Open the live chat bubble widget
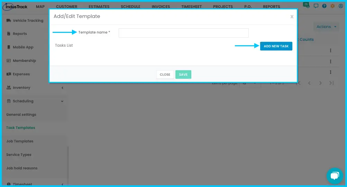Screen dimensions: 347x187 335,176
